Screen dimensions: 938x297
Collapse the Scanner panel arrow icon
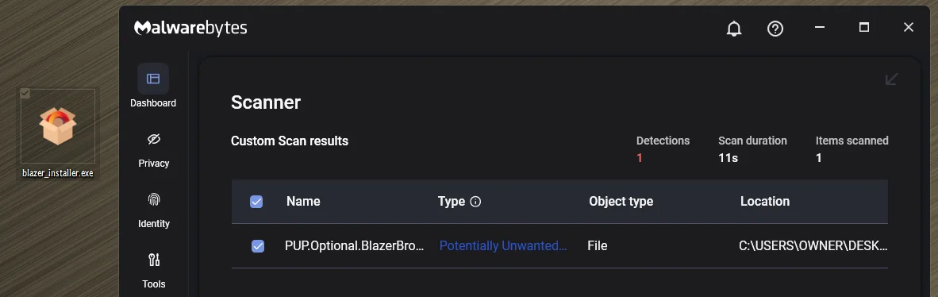[891, 79]
